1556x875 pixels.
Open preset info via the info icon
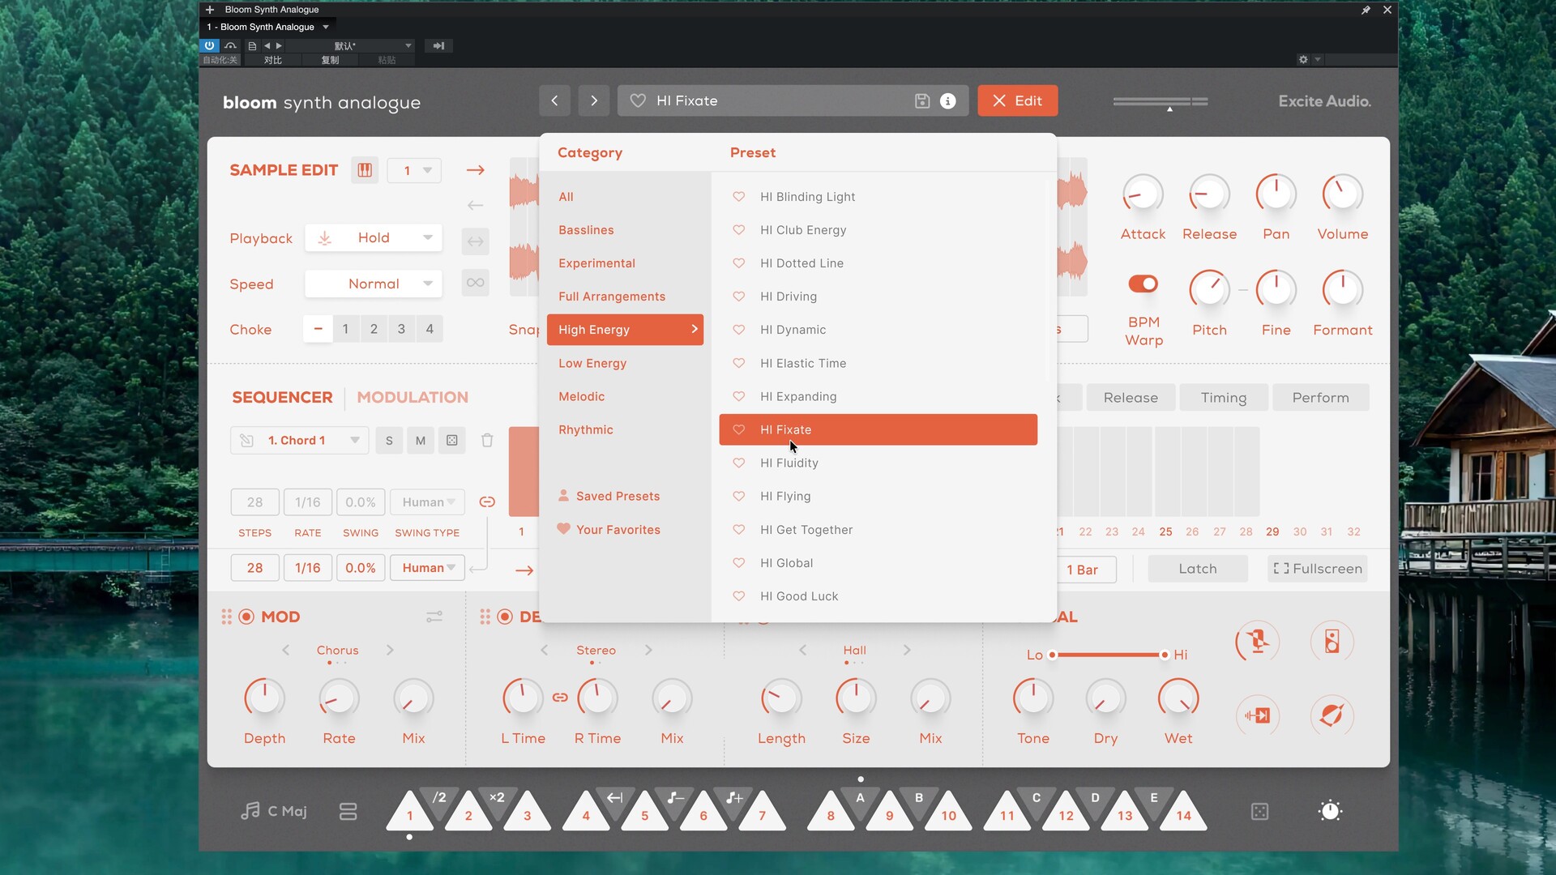947,100
